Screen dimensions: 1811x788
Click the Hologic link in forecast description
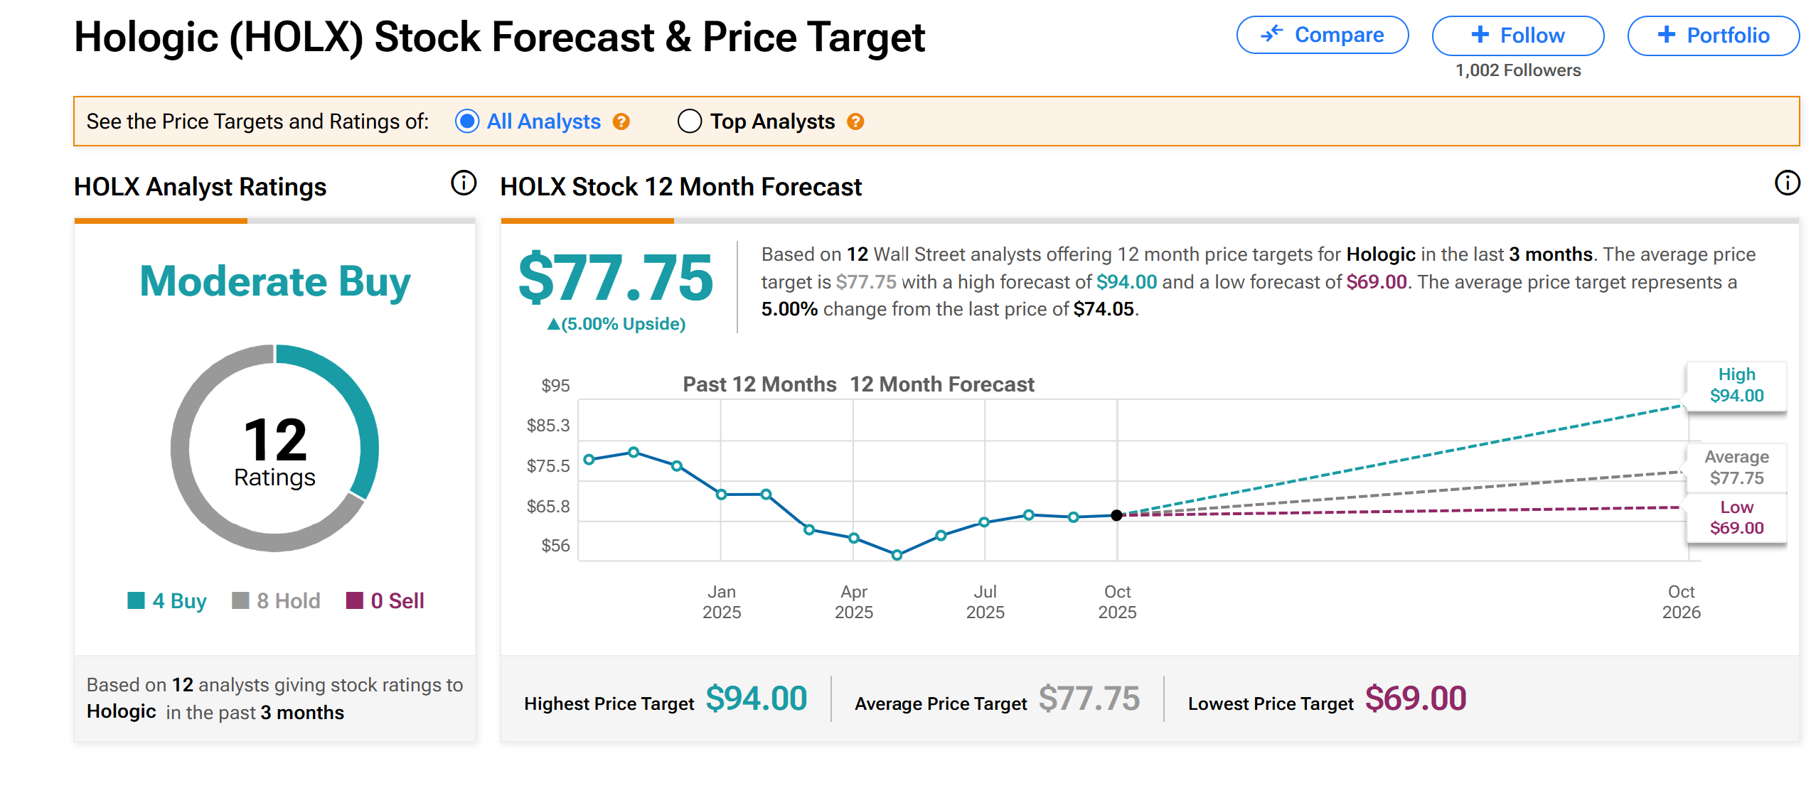1381,254
